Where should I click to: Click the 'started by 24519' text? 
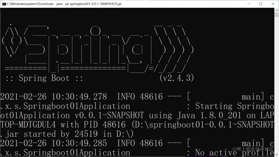61,134
